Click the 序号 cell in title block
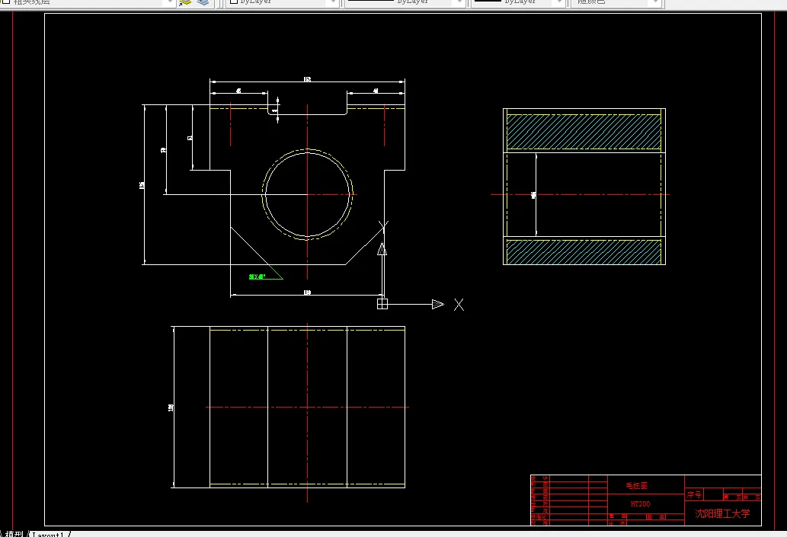This screenshot has height=537, width=787. (x=694, y=495)
